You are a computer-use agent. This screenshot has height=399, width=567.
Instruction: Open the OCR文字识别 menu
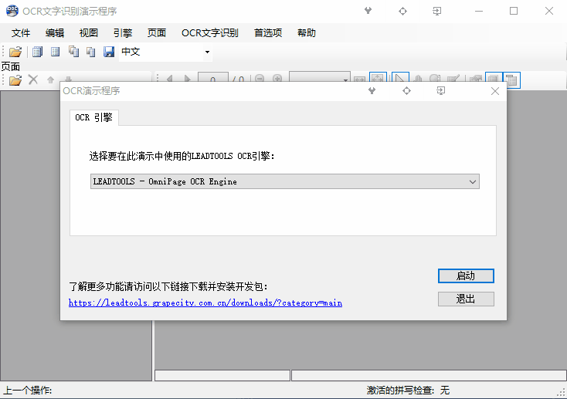coord(209,32)
